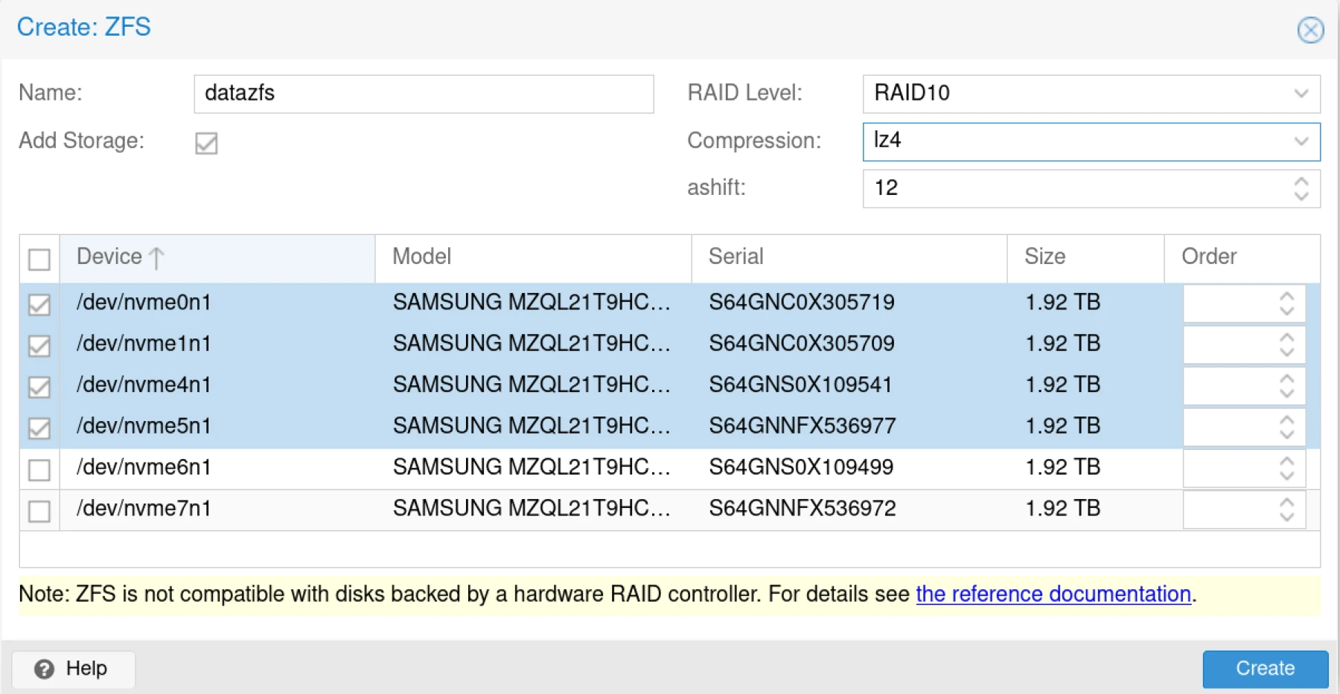Close the Create: ZFS dialog

[1309, 30]
